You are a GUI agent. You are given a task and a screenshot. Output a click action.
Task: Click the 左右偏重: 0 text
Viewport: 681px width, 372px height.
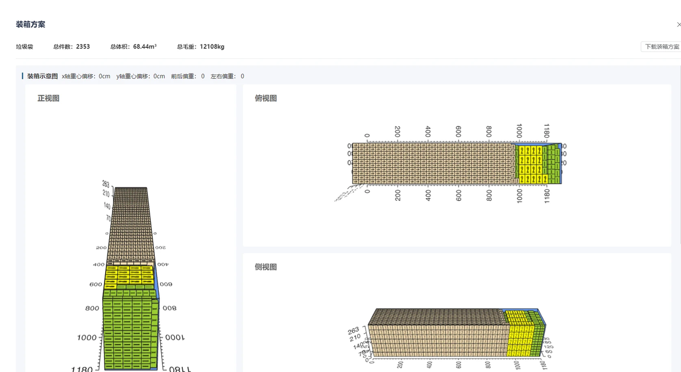227,76
